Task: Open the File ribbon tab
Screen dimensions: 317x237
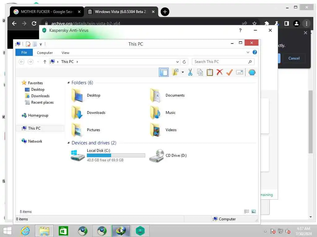Action: point(24,52)
